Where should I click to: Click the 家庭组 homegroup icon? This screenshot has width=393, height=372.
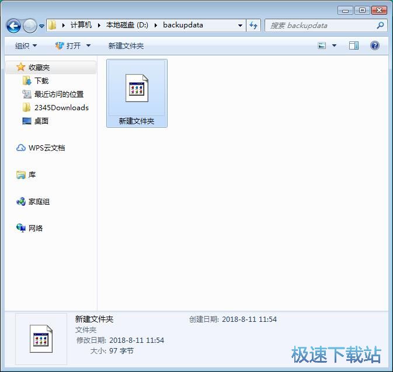(21, 202)
